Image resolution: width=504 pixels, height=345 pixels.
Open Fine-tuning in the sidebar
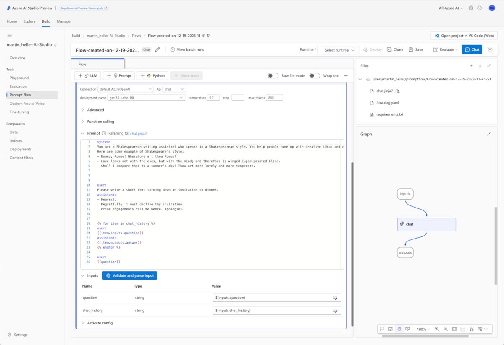[x=18, y=112]
